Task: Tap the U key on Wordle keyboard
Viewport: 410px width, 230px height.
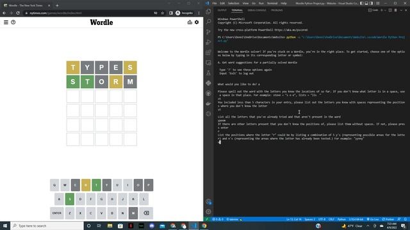Action: click(117, 185)
